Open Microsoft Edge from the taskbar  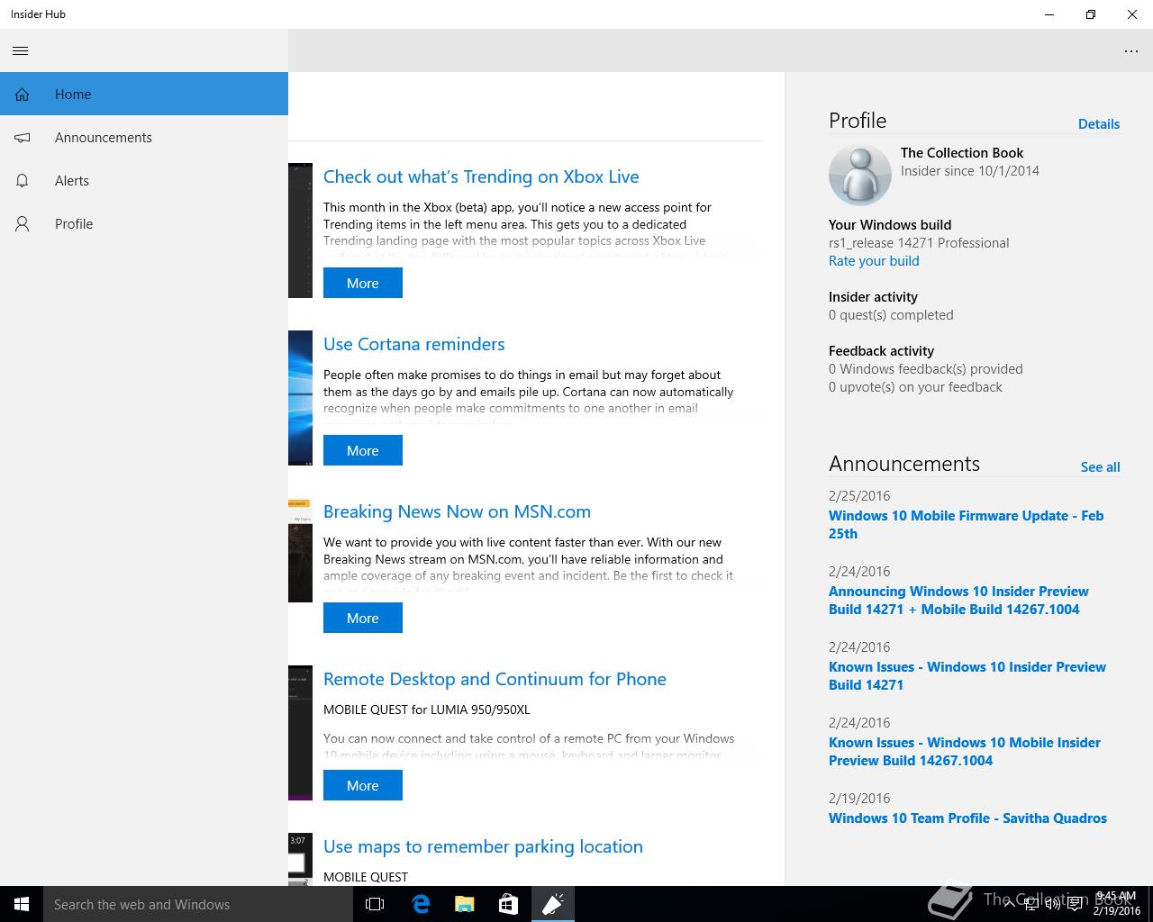click(x=420, y=904)
